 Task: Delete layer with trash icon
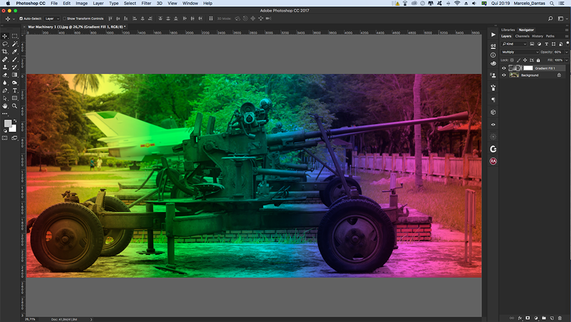560,318
